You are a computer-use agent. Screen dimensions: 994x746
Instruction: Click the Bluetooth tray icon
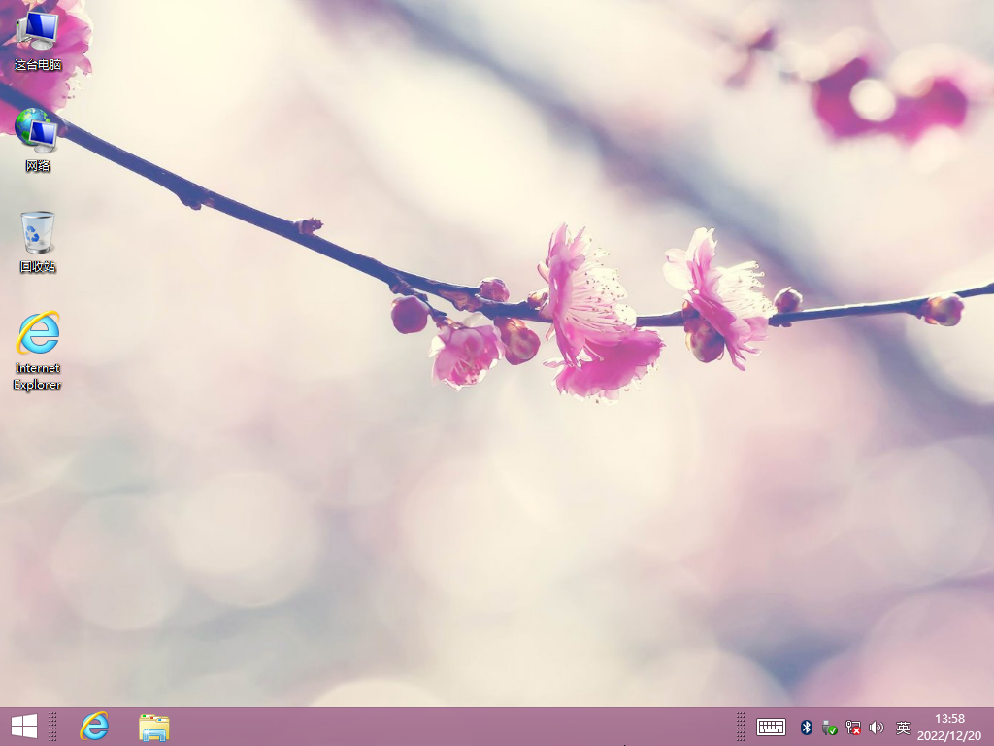pyautogui.click(x=807, y=727)
